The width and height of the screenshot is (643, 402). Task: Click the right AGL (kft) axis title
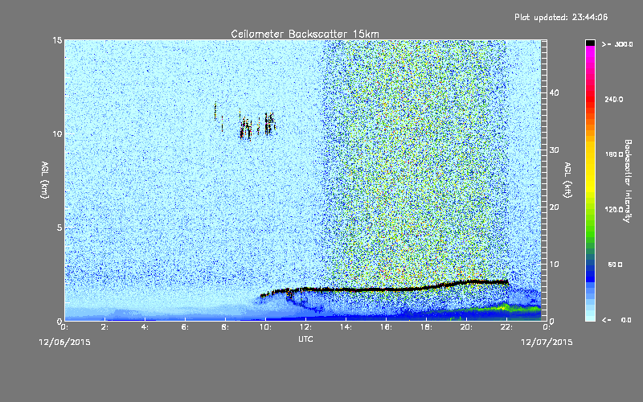567,180
